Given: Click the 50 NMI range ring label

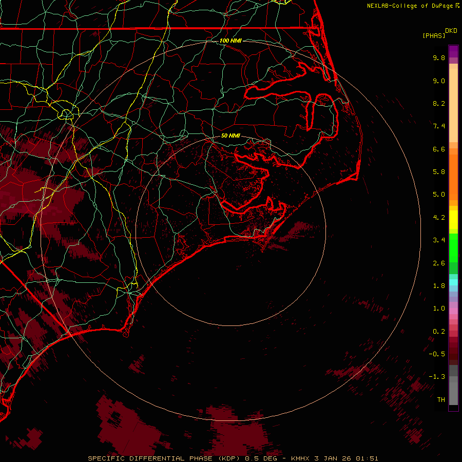Looking at the screenshot, I should (x=230, y=136).
